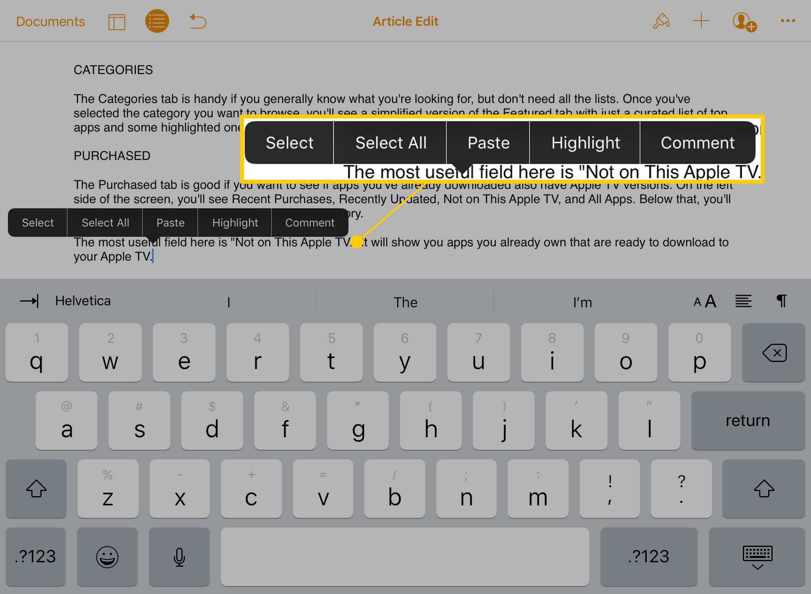Go back to Documents
The image size is (811, 594).
pos(50,21)
